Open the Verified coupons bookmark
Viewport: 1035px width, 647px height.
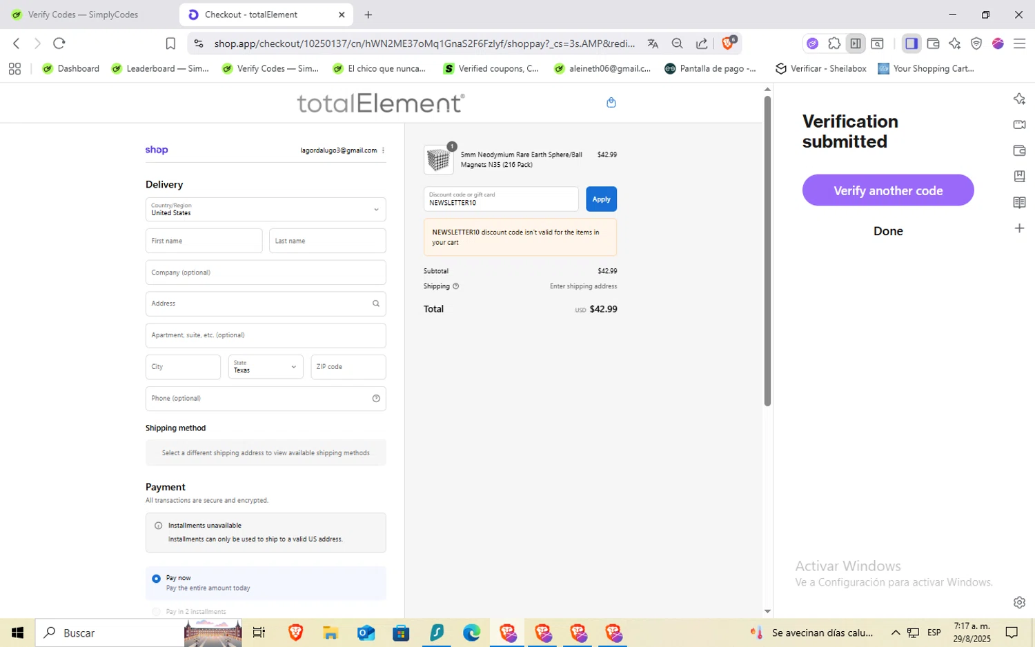[x=491, y=68]
